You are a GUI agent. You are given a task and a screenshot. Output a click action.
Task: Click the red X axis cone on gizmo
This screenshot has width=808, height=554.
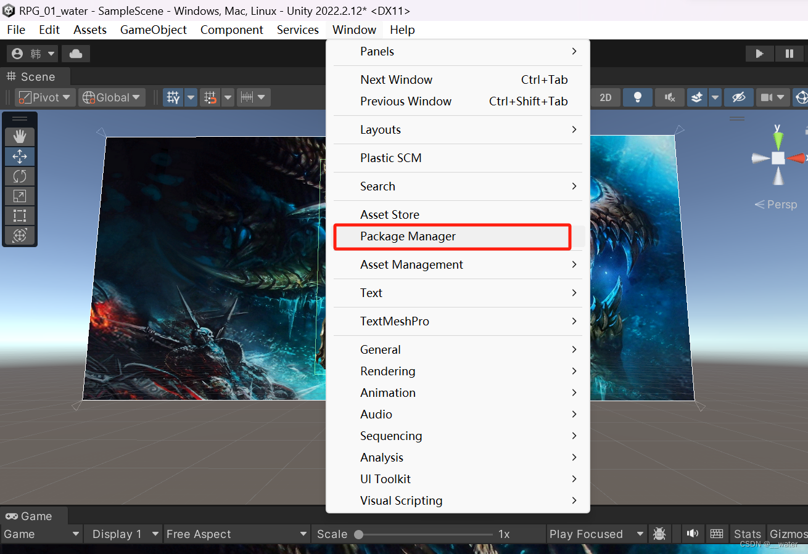coord(796,158)
